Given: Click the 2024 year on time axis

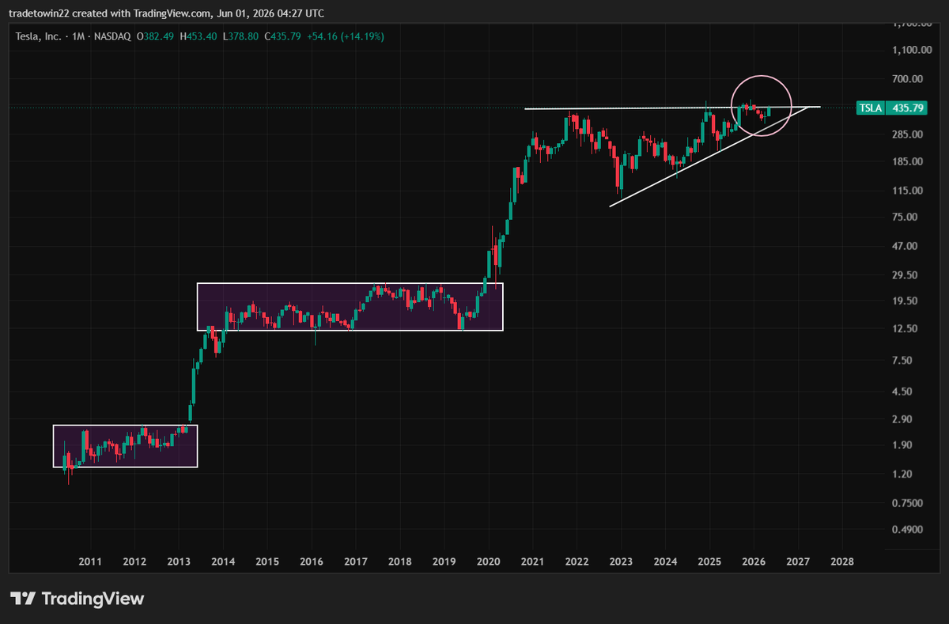Looking at the screenshot, I should (x=665, y=561).
